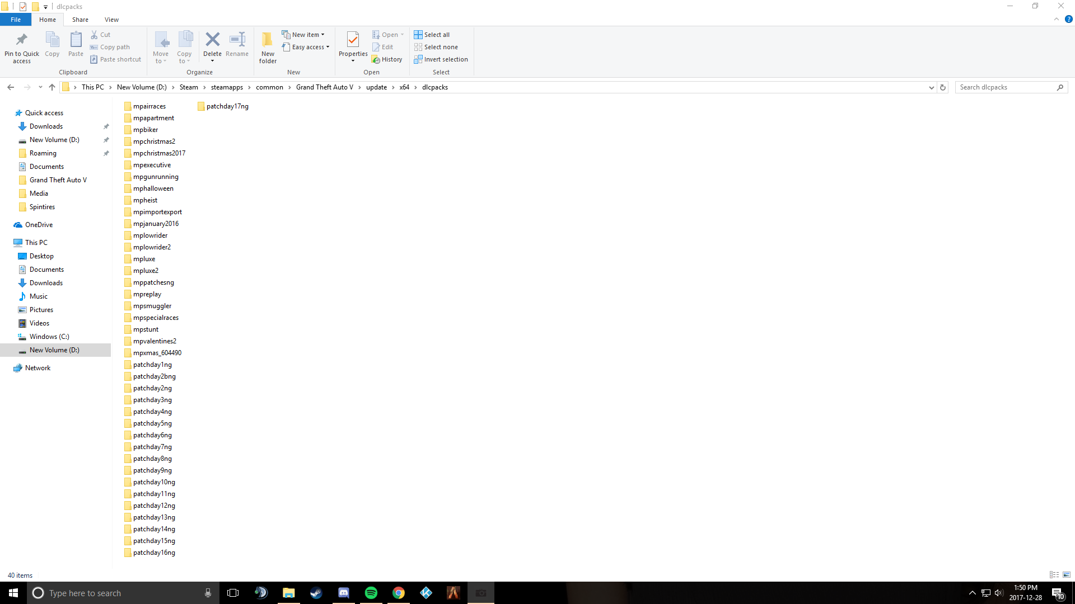Select the patchday16ng folder
1075x604 pixels.
coord(150,553)
